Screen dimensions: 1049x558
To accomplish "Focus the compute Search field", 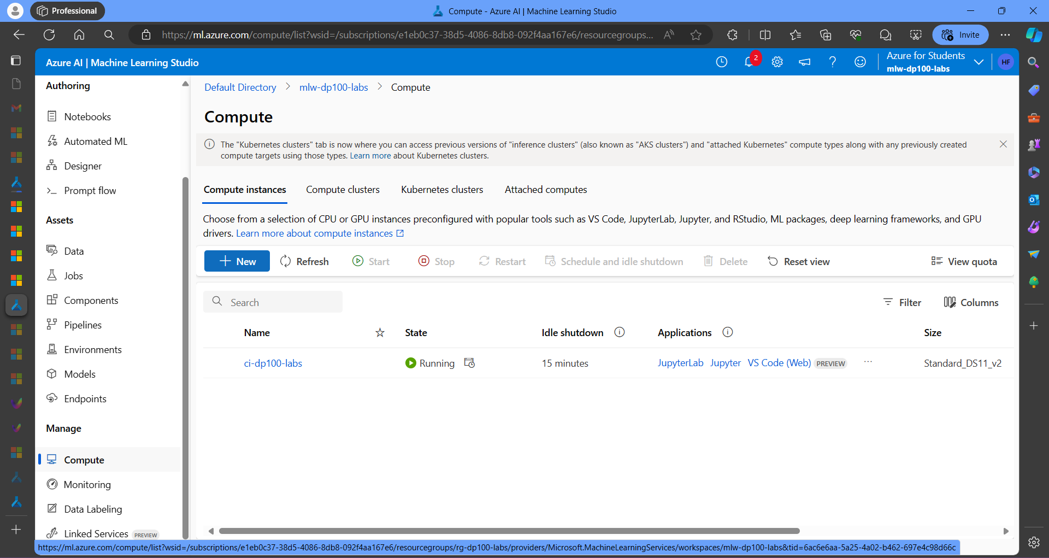I will click(273, 302).
